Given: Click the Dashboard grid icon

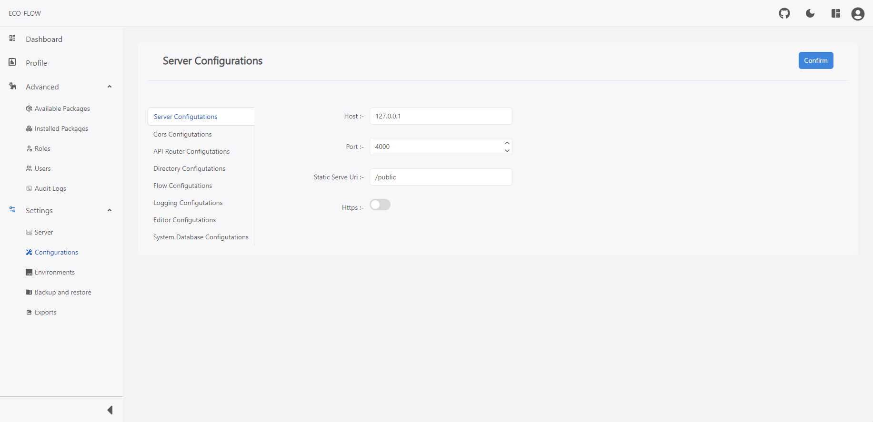Looking at the screenshot, I should pyautogui.click(x=12, y=38).
